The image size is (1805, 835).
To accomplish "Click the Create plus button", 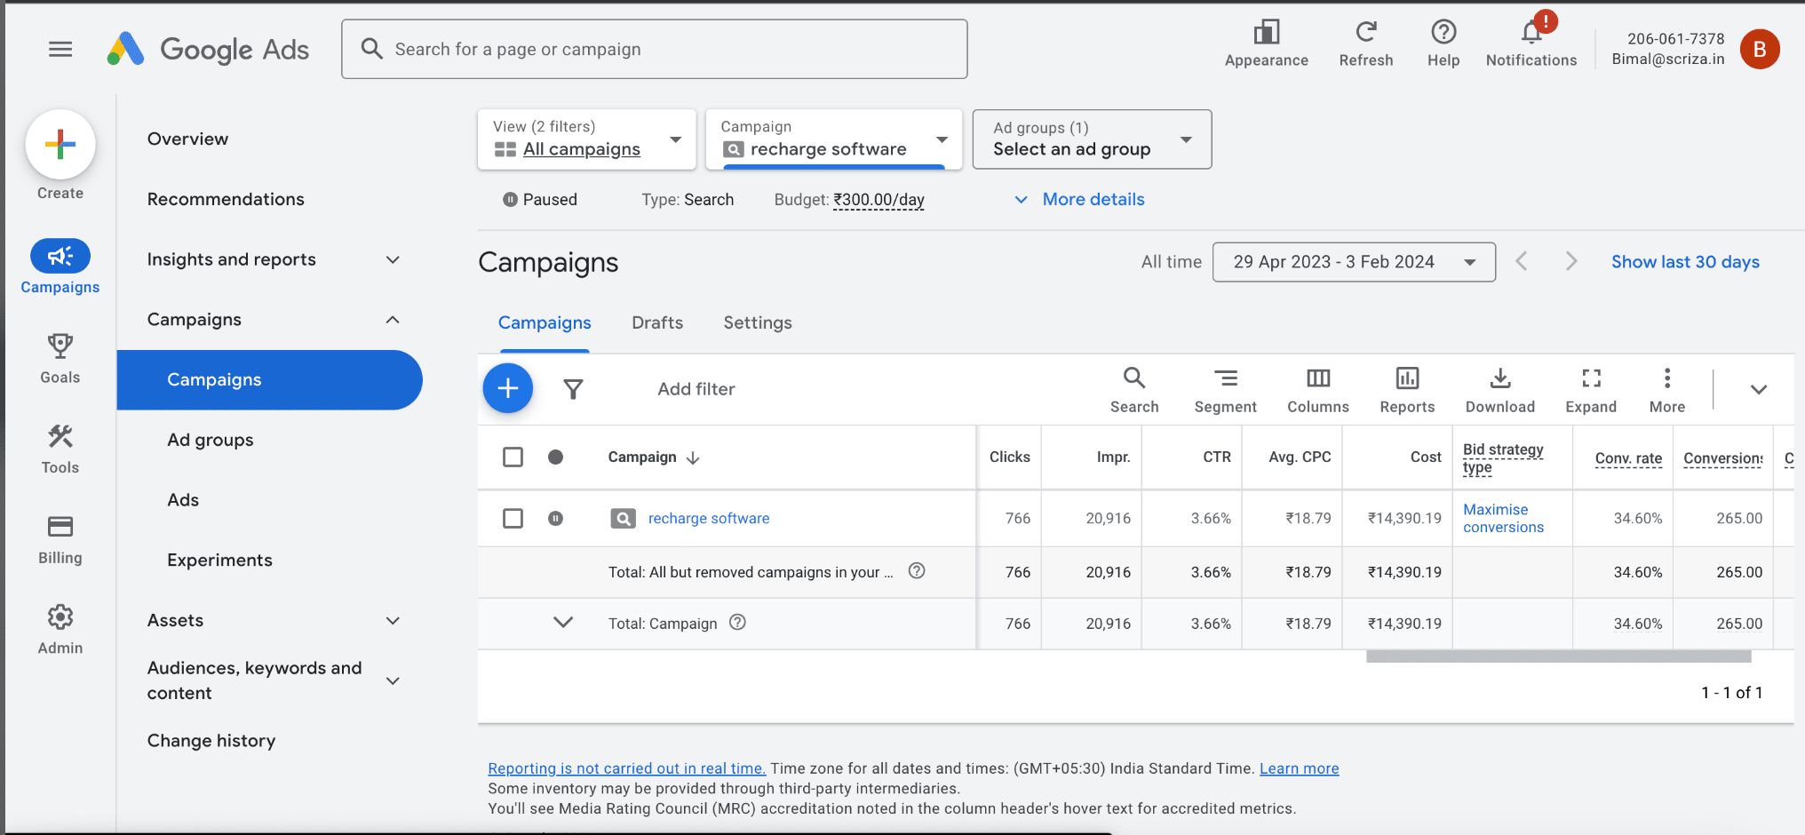I will 60,144.
